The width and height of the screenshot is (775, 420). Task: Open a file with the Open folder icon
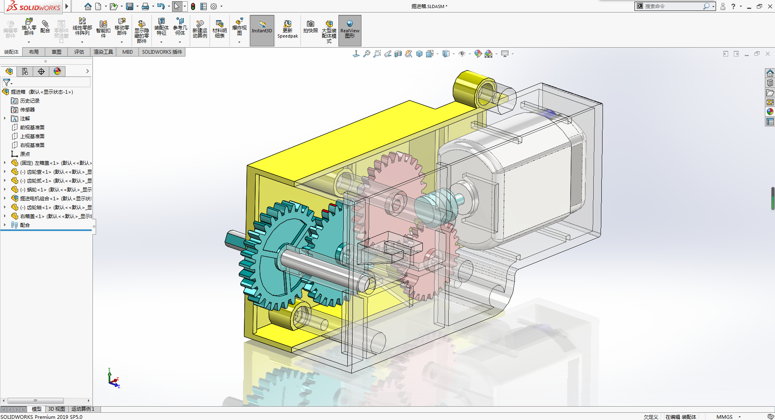tap(113, 6)
